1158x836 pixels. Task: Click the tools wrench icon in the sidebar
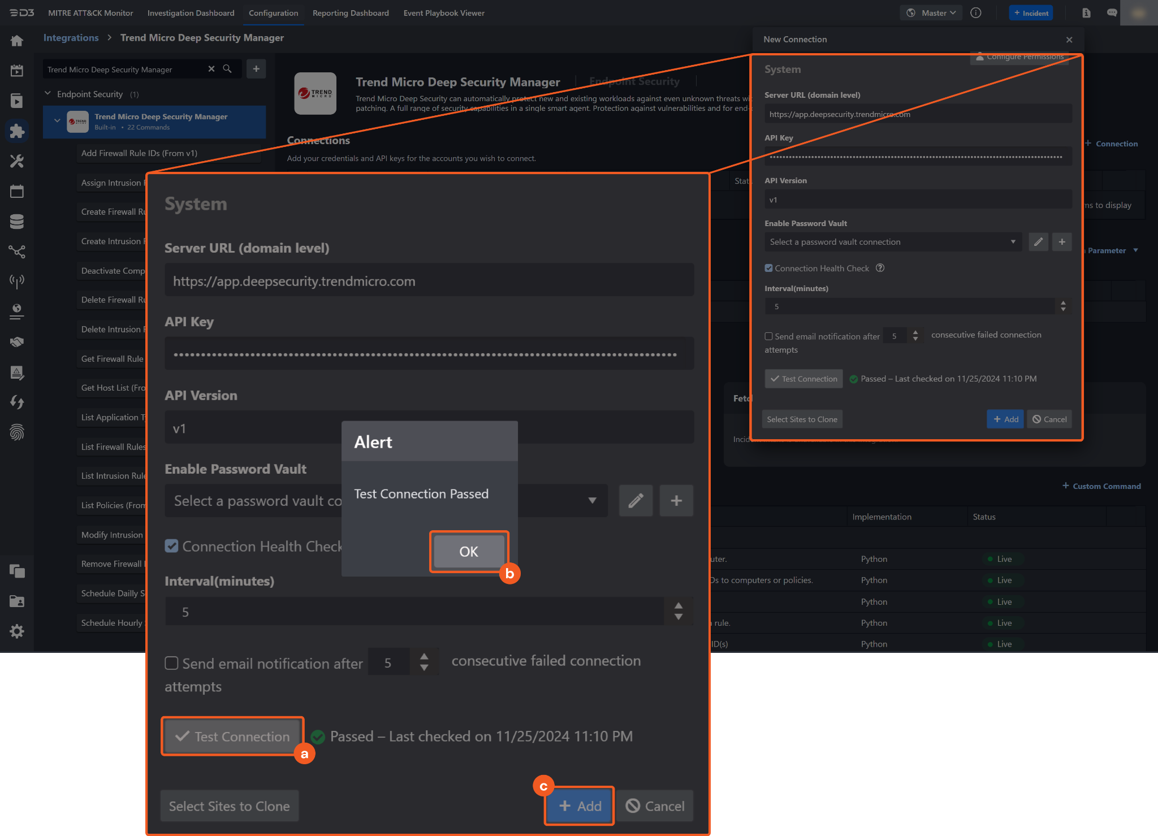coord(17,161)
